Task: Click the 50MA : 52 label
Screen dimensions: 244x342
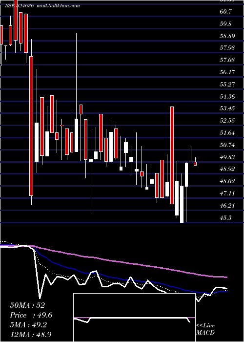Action: click(27, 305)
